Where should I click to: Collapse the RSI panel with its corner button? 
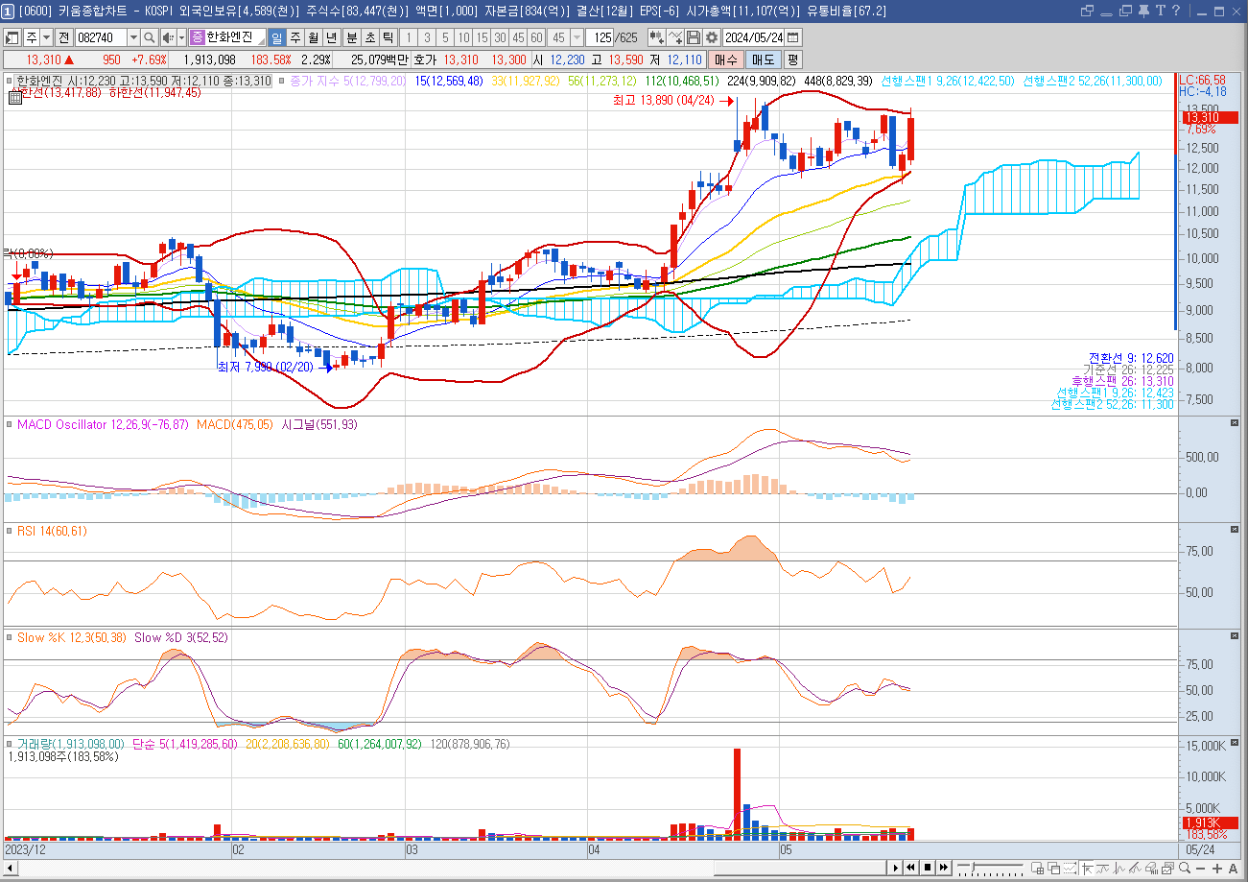tap(1235, 530)
